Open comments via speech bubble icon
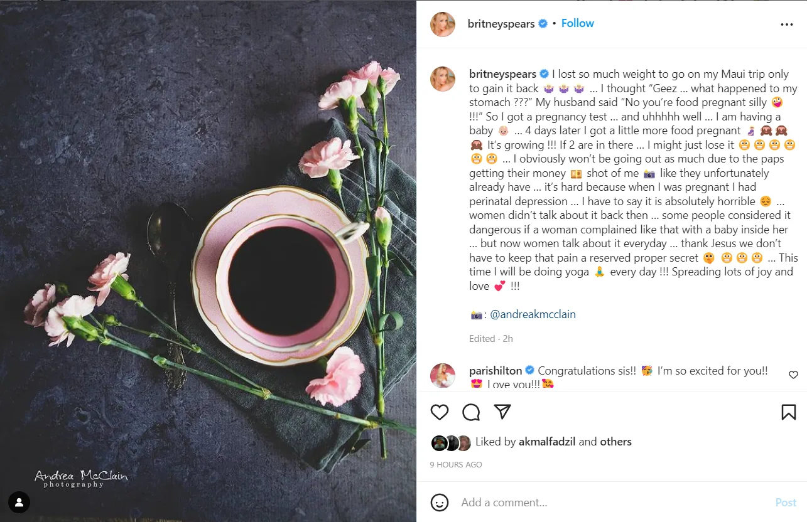This screenshot has height=522, width=807. tap(471, 412)
